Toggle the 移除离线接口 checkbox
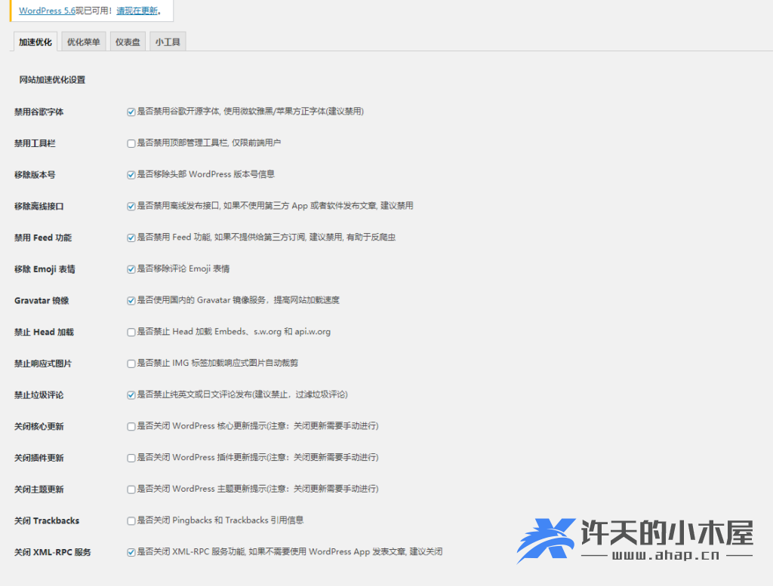 [x=131, y=207]
